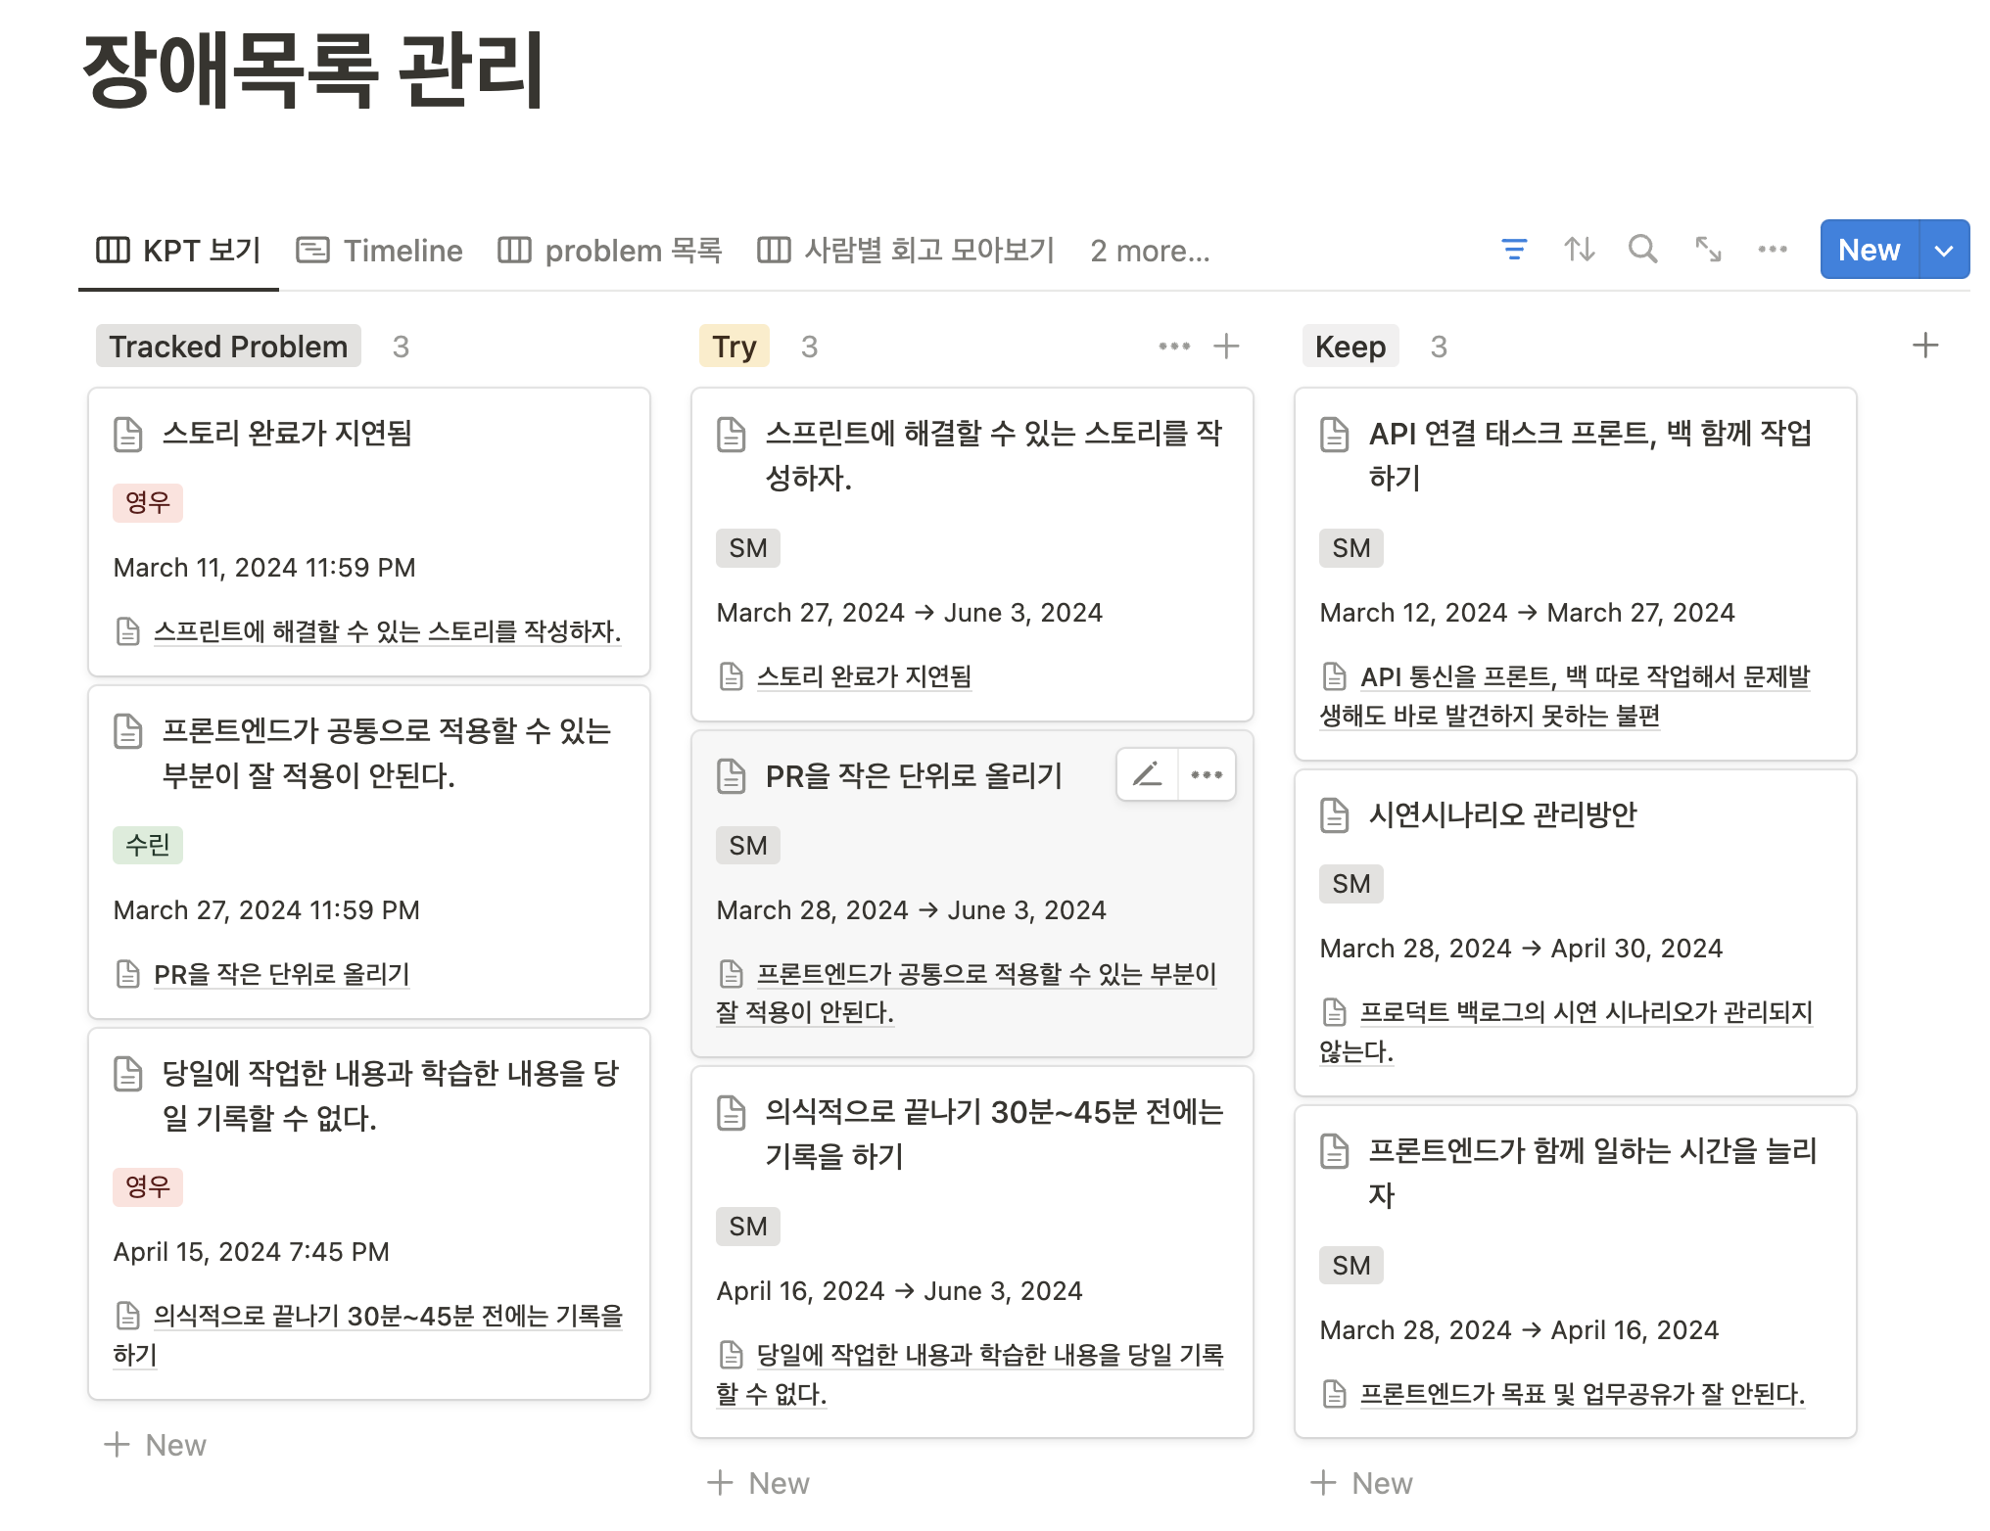The width and height of the screenshot is (1990, 1531).
Task: Click the search icon in the view toolbar
Action: click(x=1644, y=250)
